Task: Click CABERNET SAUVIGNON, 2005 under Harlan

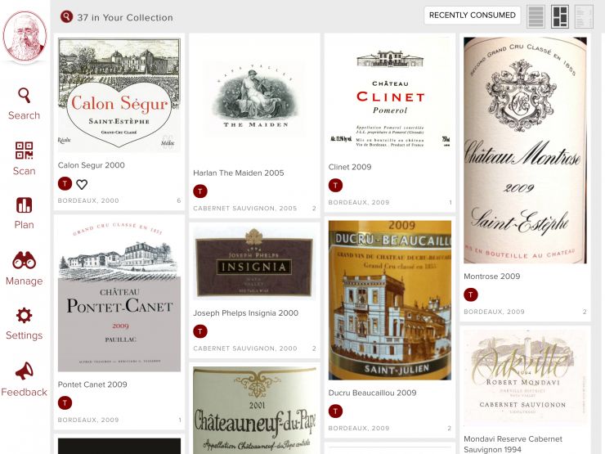Action: (x=245, y=209)
